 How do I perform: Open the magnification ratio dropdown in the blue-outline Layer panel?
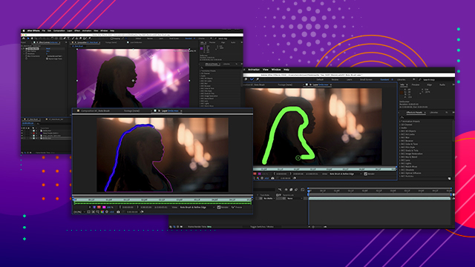(79, 212)
